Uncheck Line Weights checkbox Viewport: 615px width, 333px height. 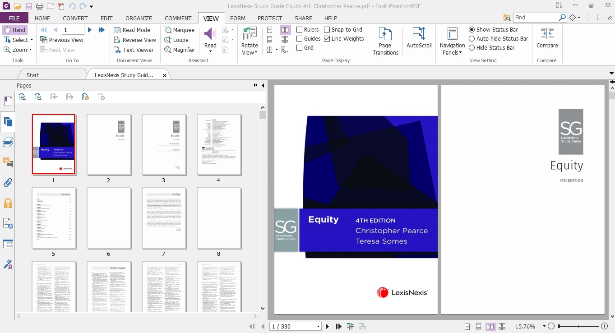327,39
